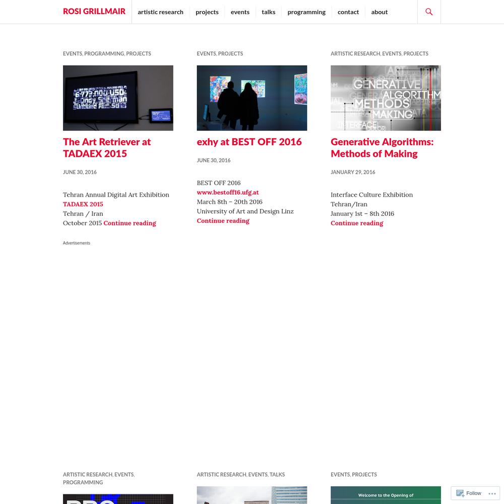Select EVENTS category above exhy post
The height and width of the screenshot is (504, 504).
pyautogui.click(x=206, y=54)
